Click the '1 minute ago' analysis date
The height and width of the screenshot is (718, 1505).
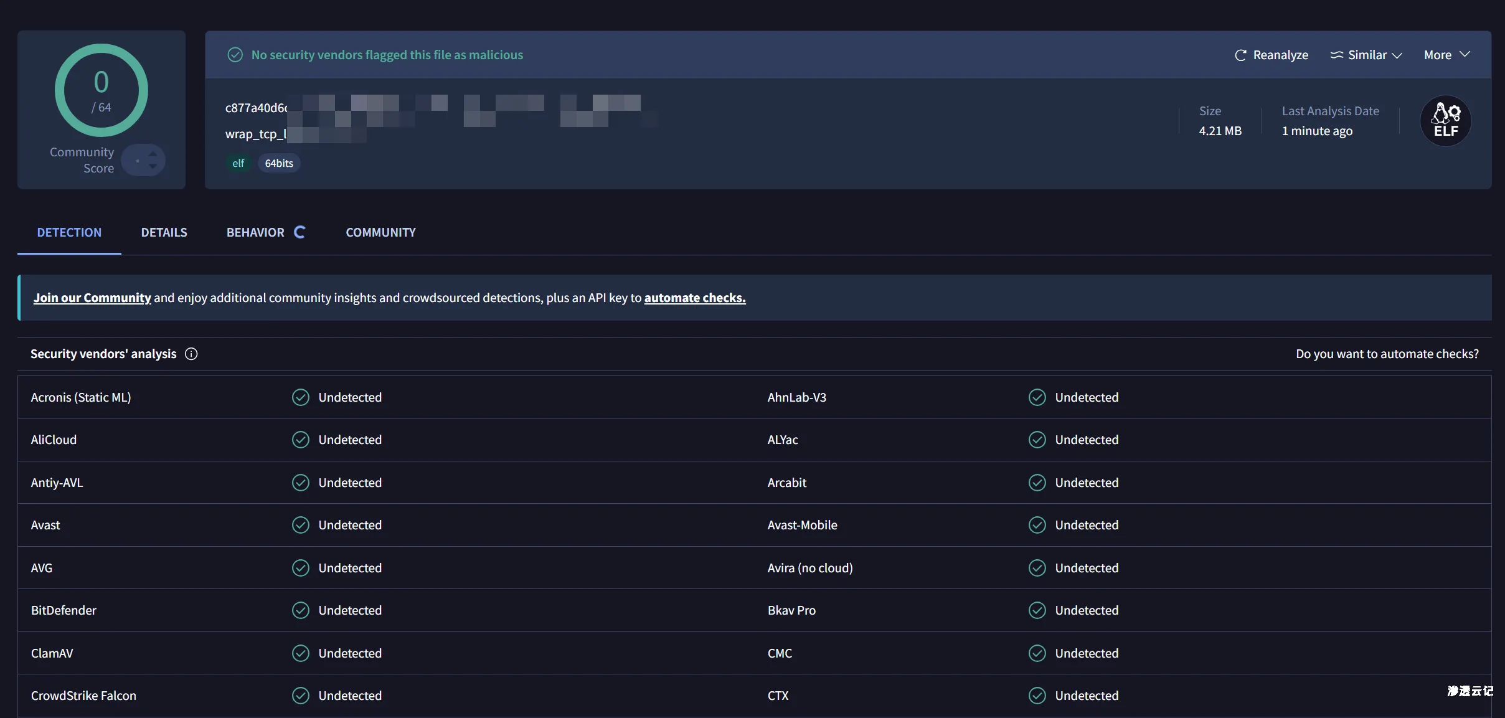(1317, 131)
